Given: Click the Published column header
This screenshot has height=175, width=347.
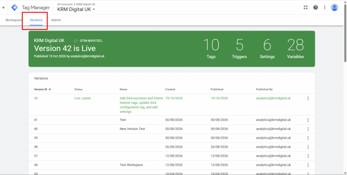Looking at the screenshot, I should [x=217, y=89].
